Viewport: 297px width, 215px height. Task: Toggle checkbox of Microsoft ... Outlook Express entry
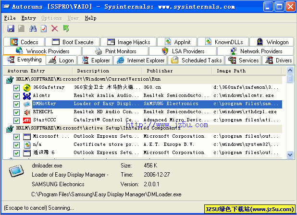[x=16, y=137]
